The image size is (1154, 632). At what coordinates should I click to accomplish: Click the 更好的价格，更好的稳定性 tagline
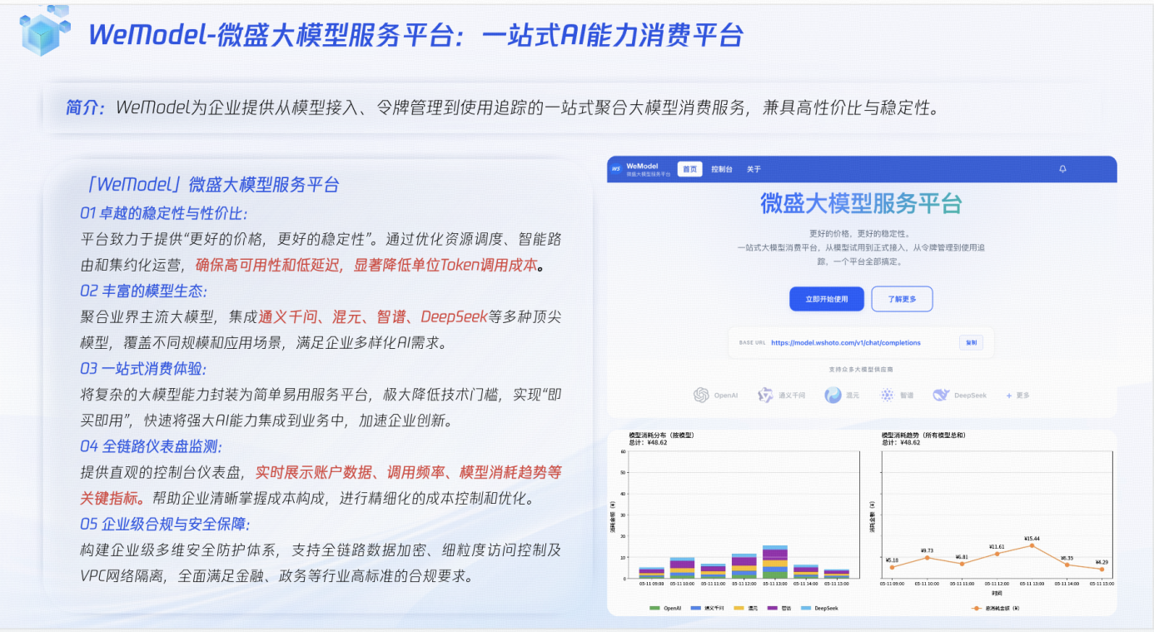(x=860, y=233)
